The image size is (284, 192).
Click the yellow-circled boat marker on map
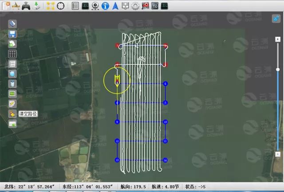pyautogui.click(x=117, y=80)
